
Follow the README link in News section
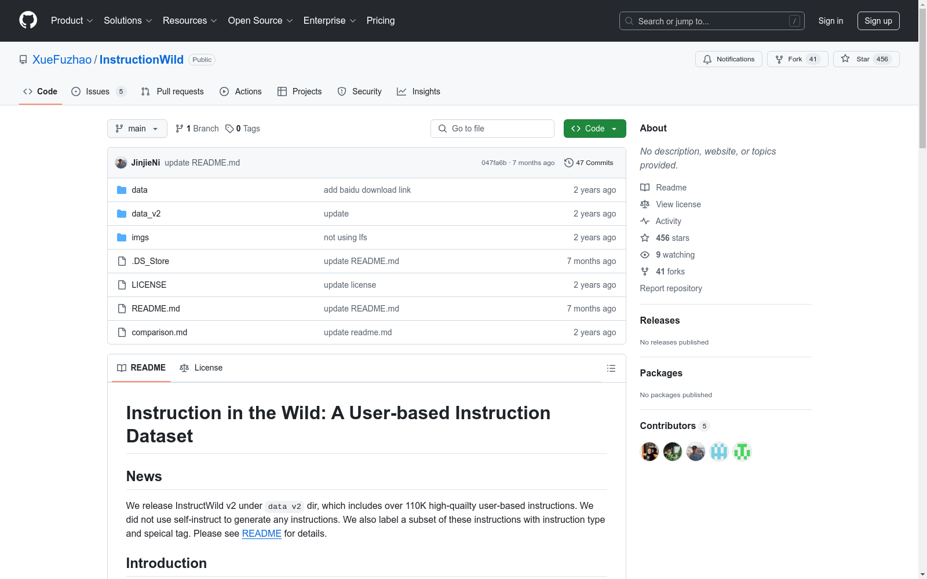pos(261,533)
